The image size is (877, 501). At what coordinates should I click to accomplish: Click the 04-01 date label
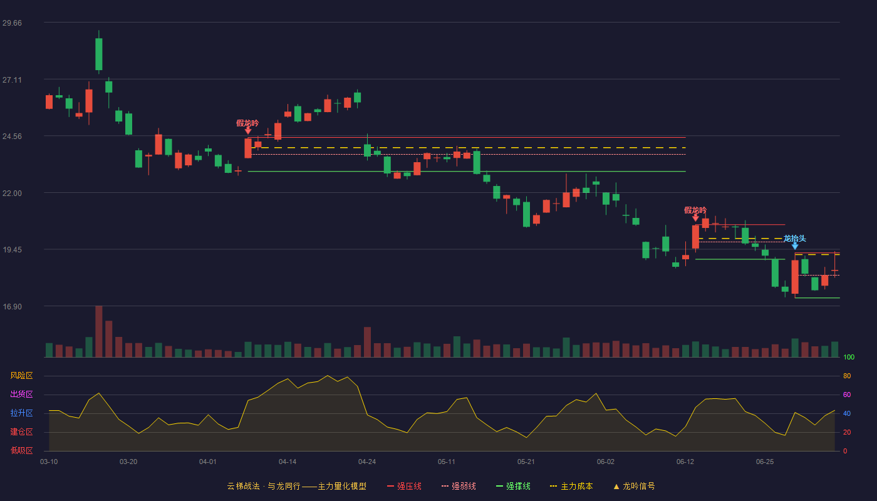pos(208,462)
